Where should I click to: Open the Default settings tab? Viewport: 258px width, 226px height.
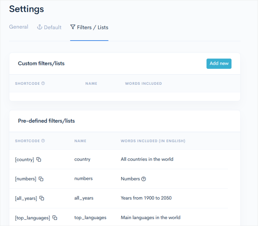coord(53,27)
